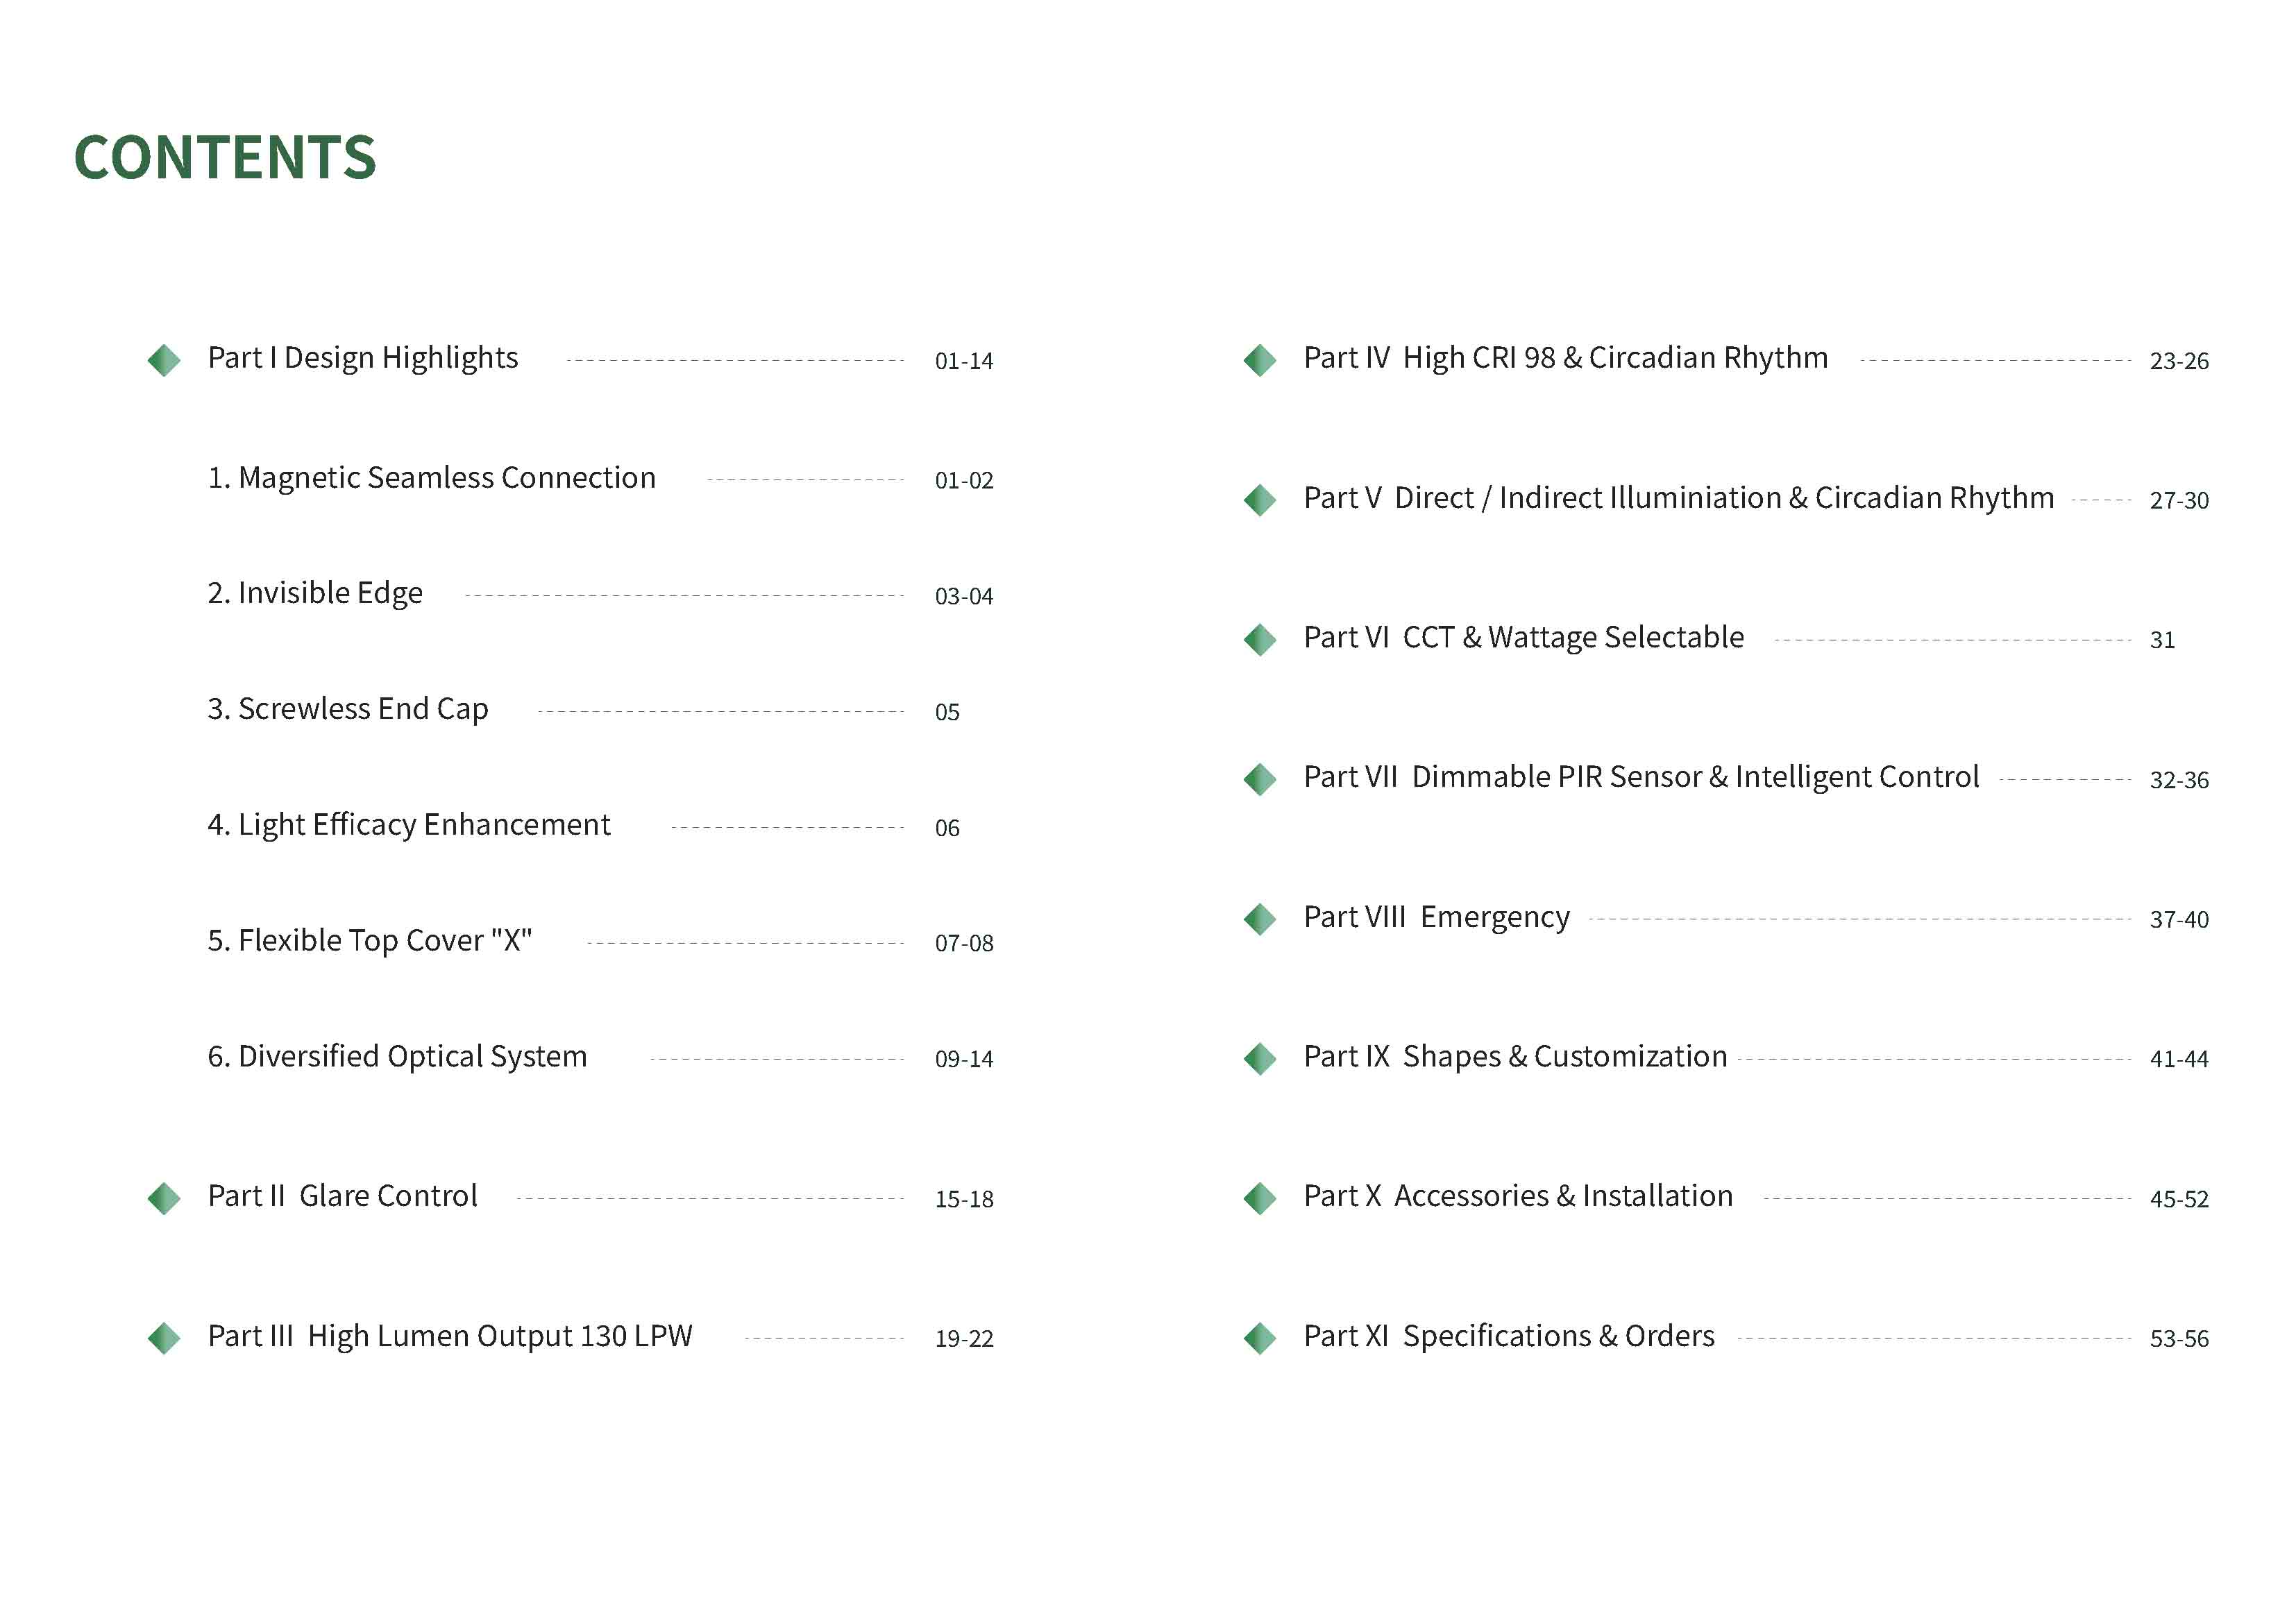Open Part IX Shapes & Customization entry

1516,1057
